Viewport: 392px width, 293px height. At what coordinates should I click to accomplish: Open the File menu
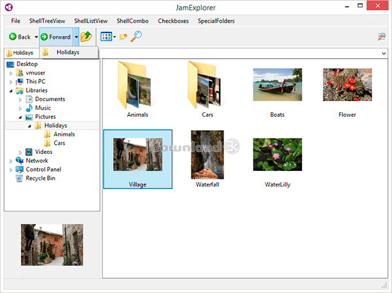(x=16, y=21)
